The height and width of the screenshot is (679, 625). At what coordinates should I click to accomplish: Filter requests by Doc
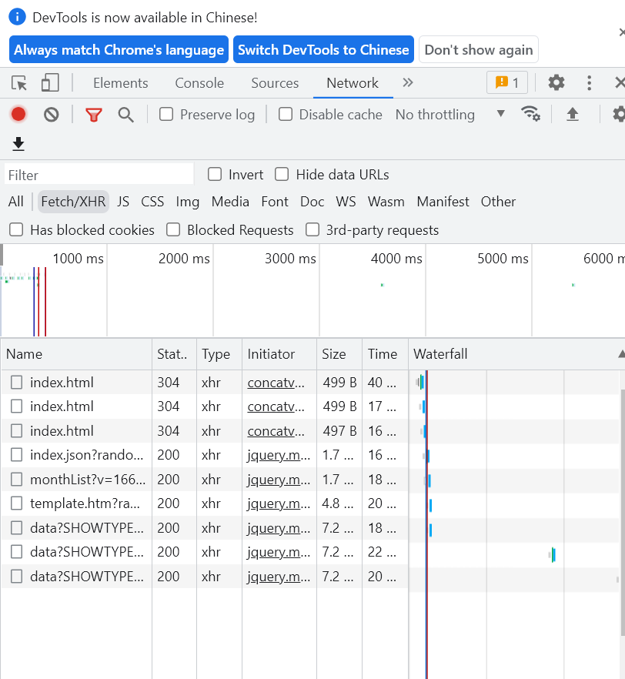pos(312,202)
